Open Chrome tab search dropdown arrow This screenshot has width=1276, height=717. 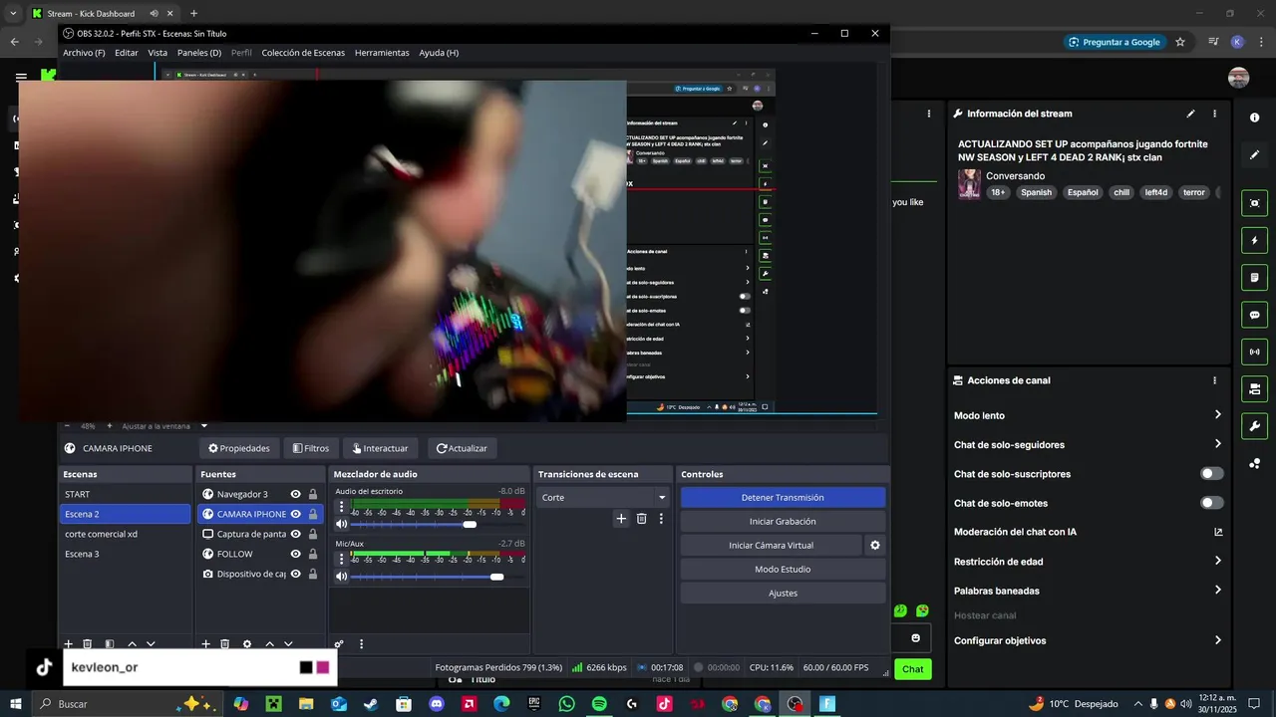point(13,13)
